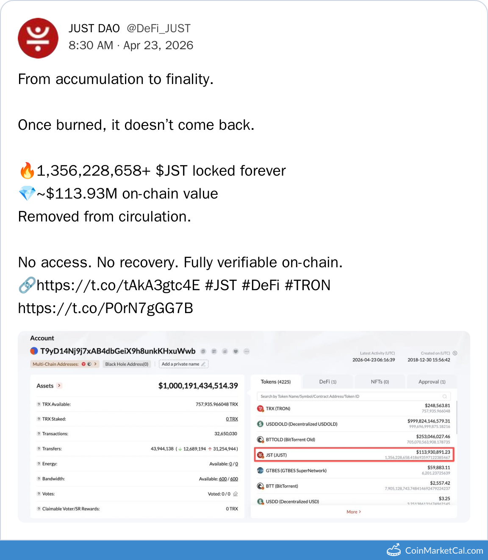Select the highlighted JST (JUST) token row
Viewport: 488px width, 560px height.
[354, 455]
